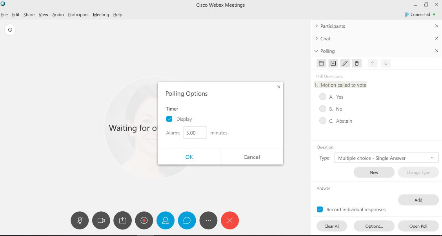Select answer B. No radio button
Viewport: 442px width, 236px height.
pos(322,109)
